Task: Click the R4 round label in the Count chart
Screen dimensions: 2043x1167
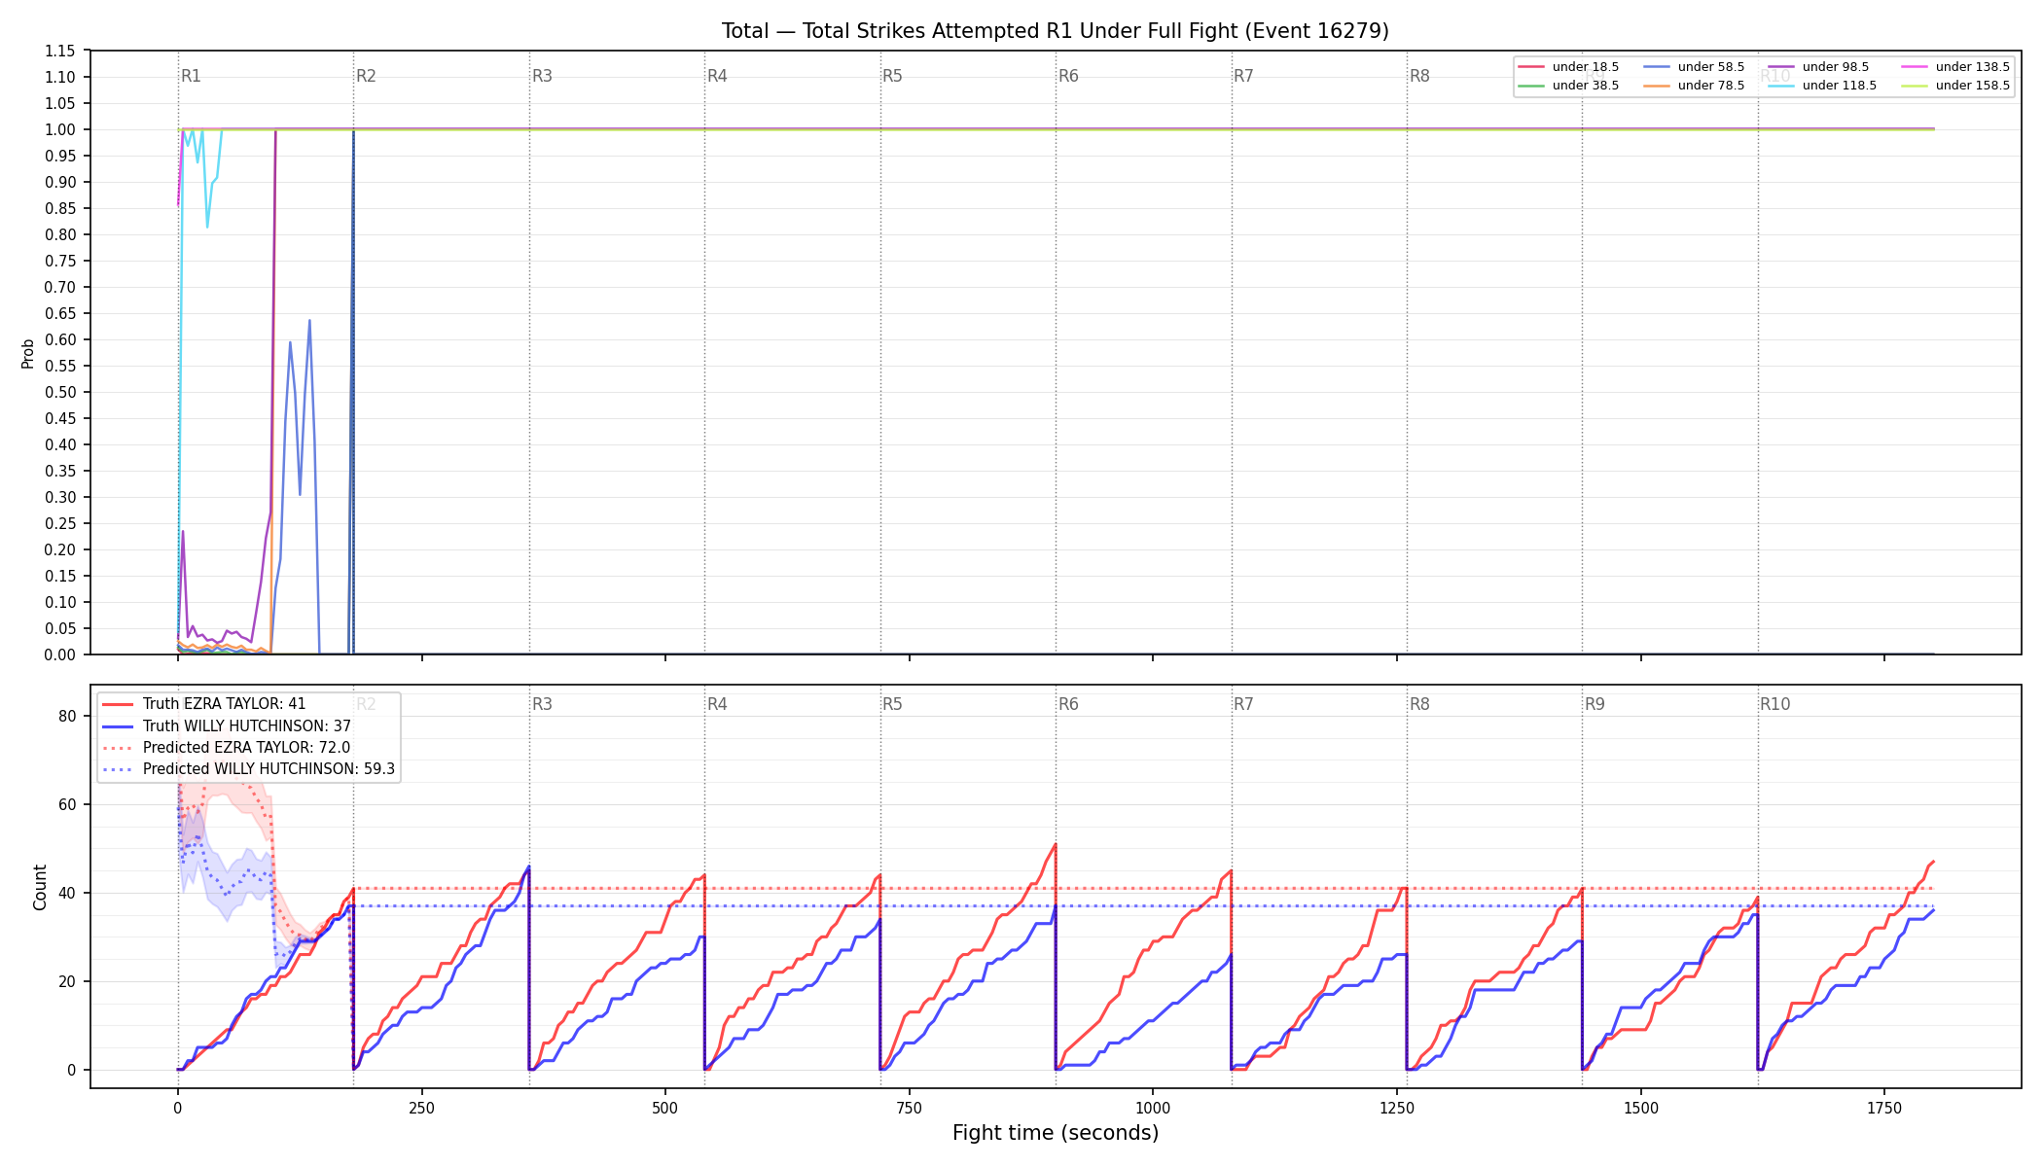Action: click(x=717, y=704)
